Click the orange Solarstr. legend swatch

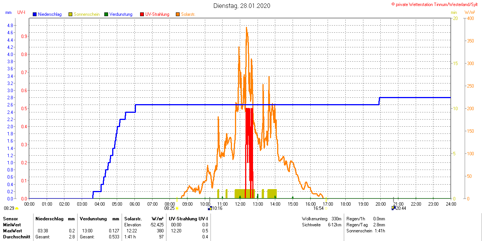(178, 14)
